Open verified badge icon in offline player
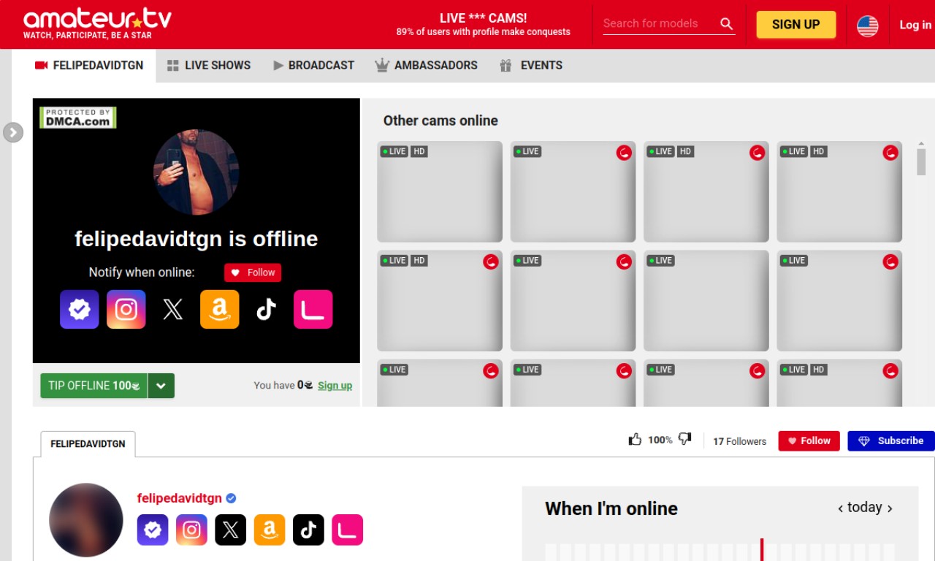This screenshot has width=935, height=561. (x=79, y=309)
